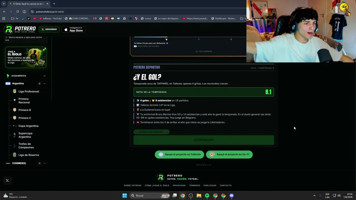Show hidden system tray icons
Image resolution: width=356 pixels, height=200 pixels.
(x=314, y=196)
